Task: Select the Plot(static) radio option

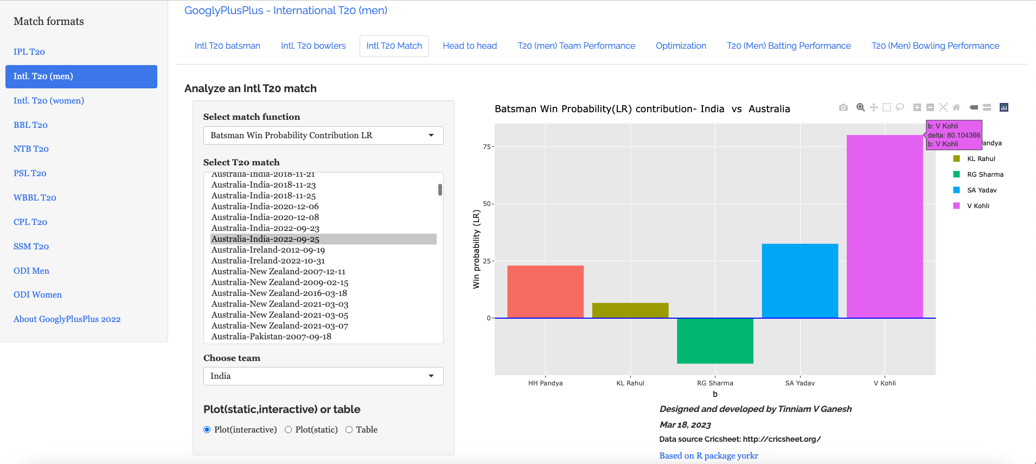Action: [289, 430]
